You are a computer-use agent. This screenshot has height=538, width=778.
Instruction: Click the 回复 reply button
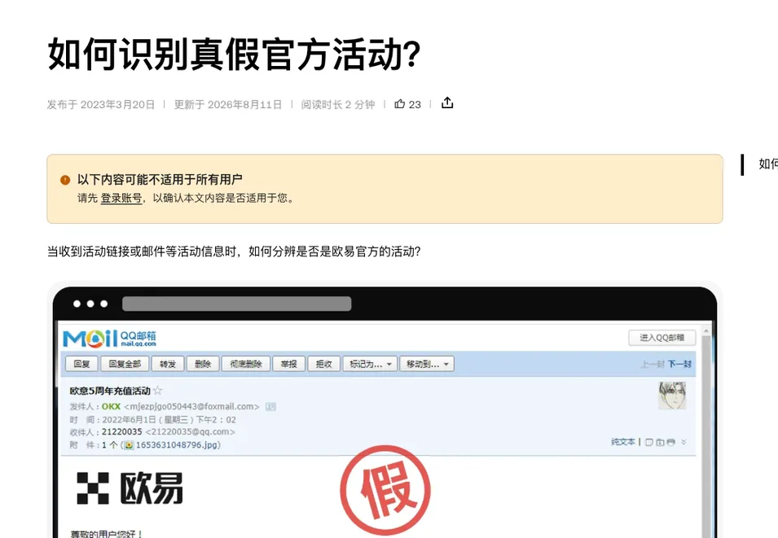coord(81,364)
